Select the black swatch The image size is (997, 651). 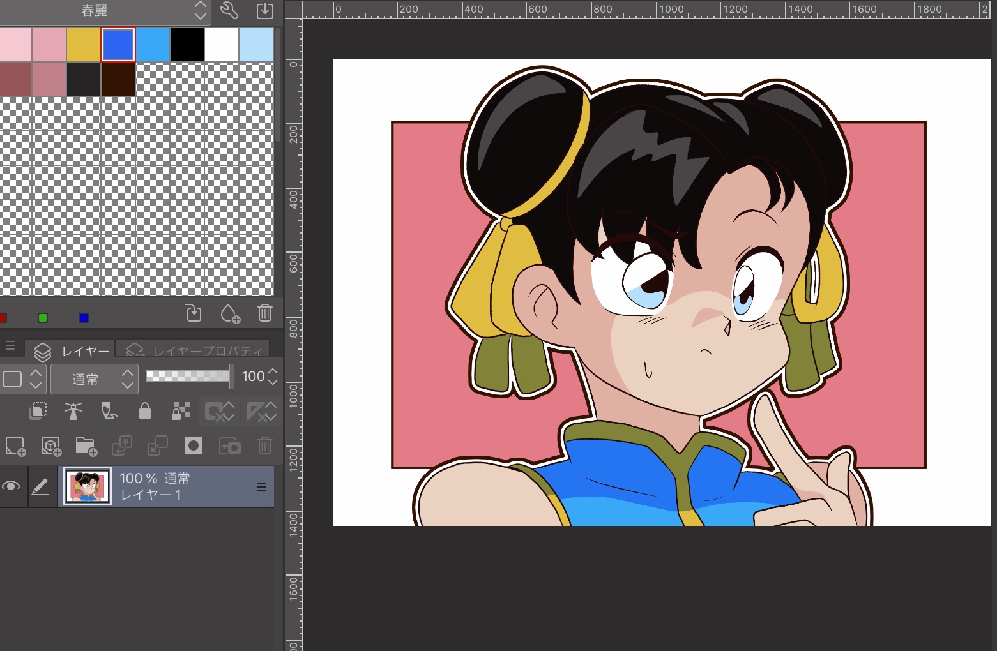[x=187, y=45]
